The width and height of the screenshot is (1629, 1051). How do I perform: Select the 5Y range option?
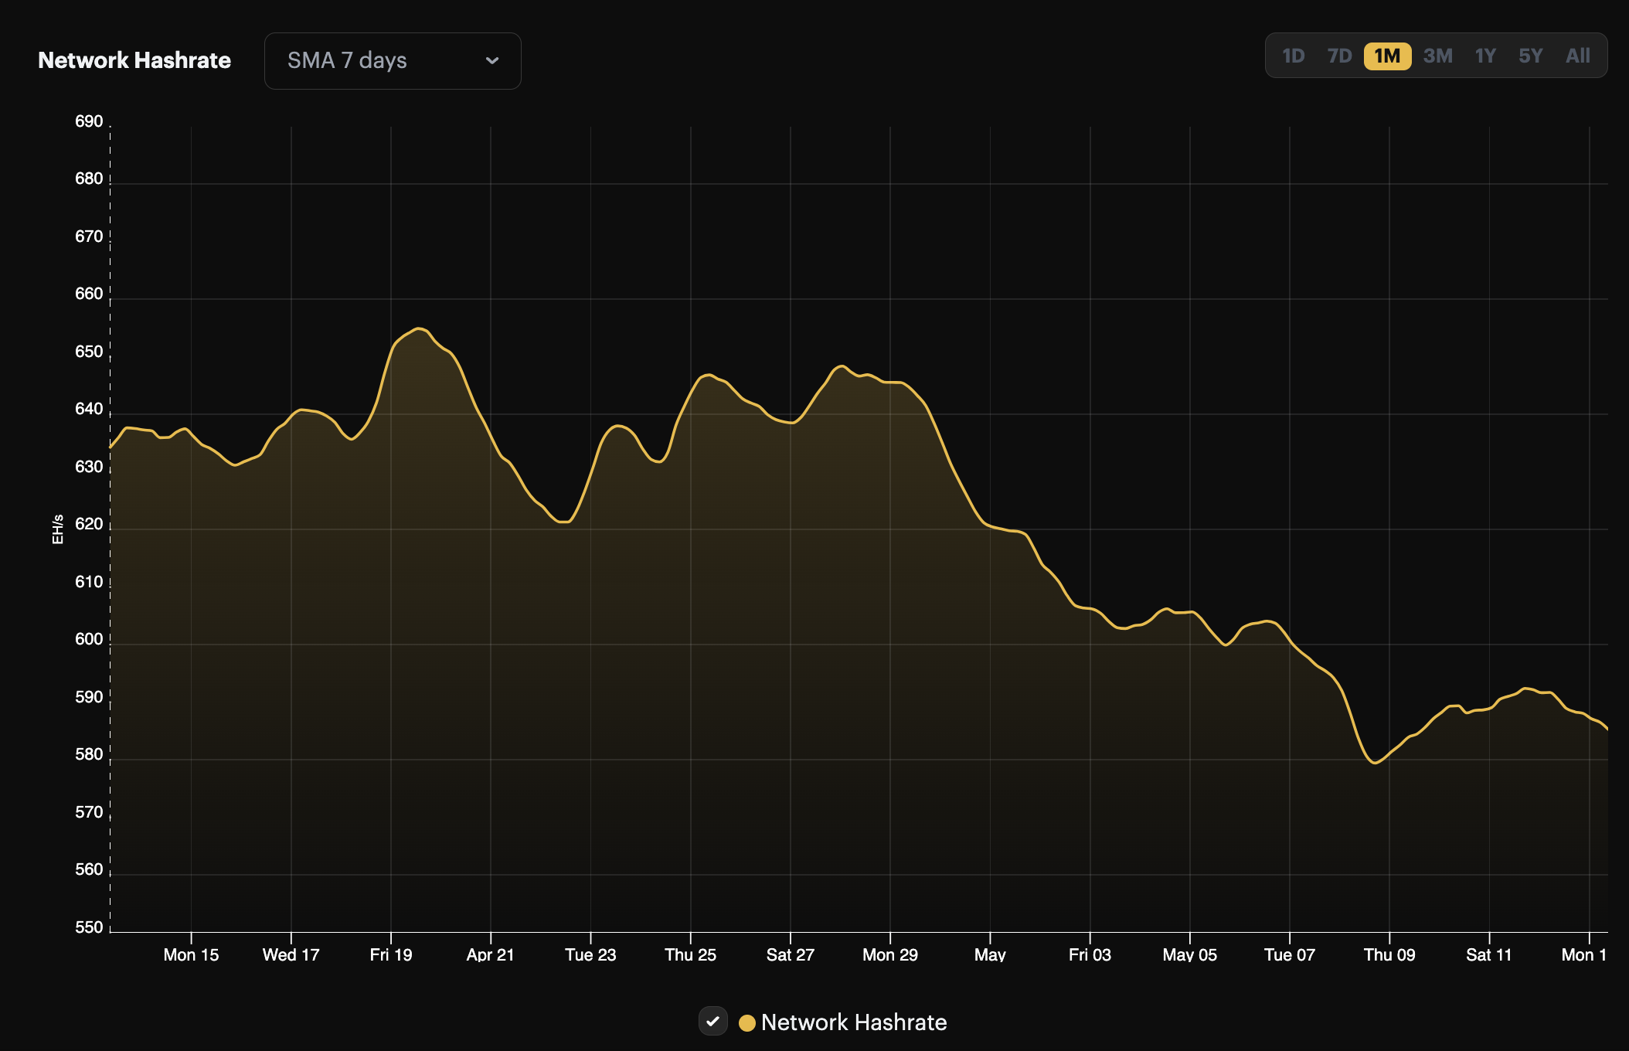1531,56
